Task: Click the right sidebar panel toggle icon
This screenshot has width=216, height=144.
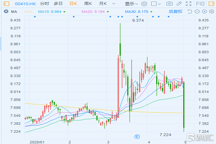Action: click(211, 4)
